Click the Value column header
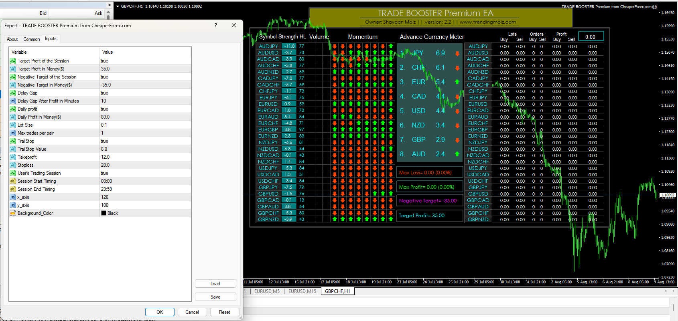Image resolution: width=678 pixels, height=321 pixels. coord(145,52)
